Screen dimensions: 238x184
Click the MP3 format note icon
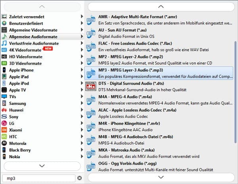91,73
